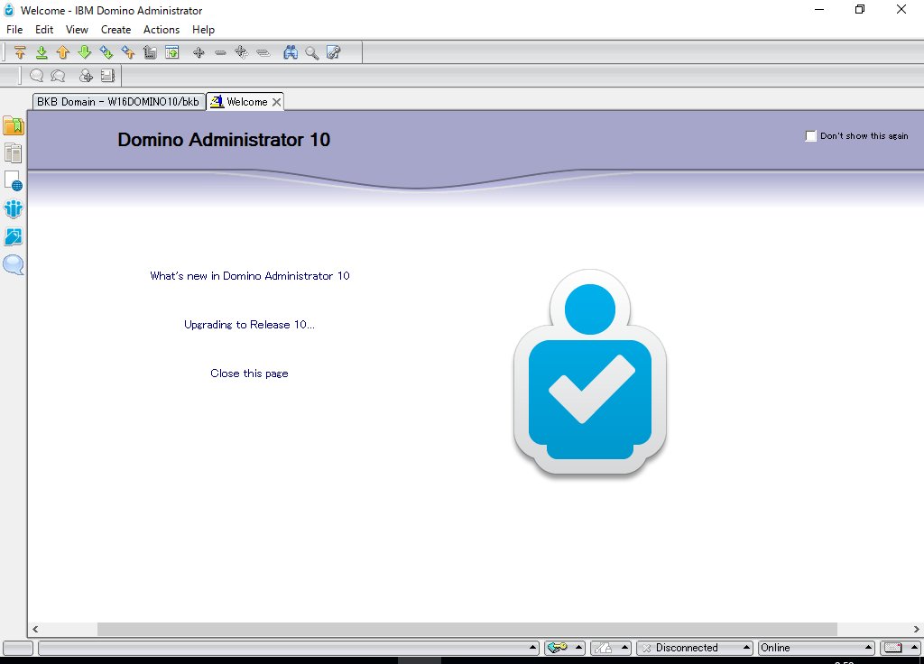The image size is (924, 664).
Task: Click arrow next to the pen-lock icon
Action: tap(625, 648)
